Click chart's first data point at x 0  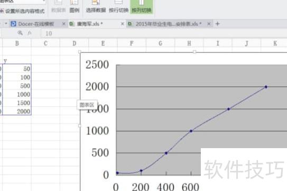point(117,173)
